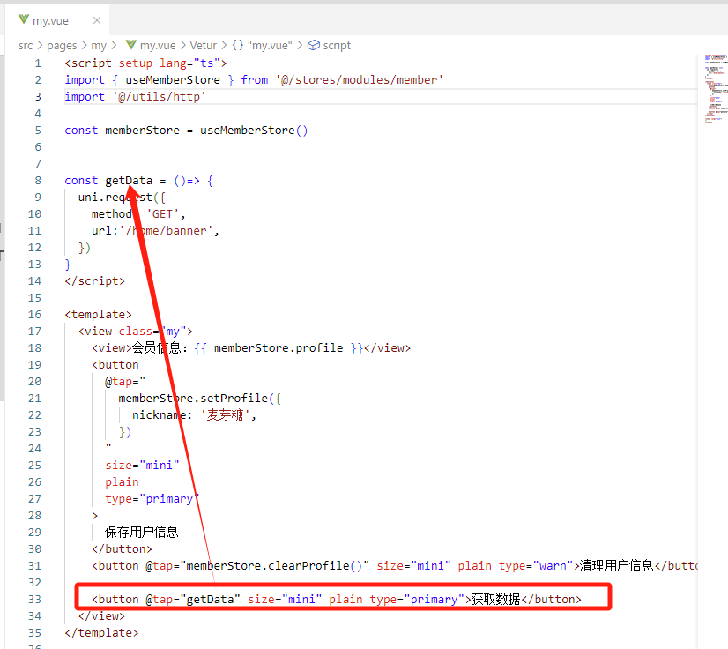Click 获取数据 button label text

click(x=495, y=599)
